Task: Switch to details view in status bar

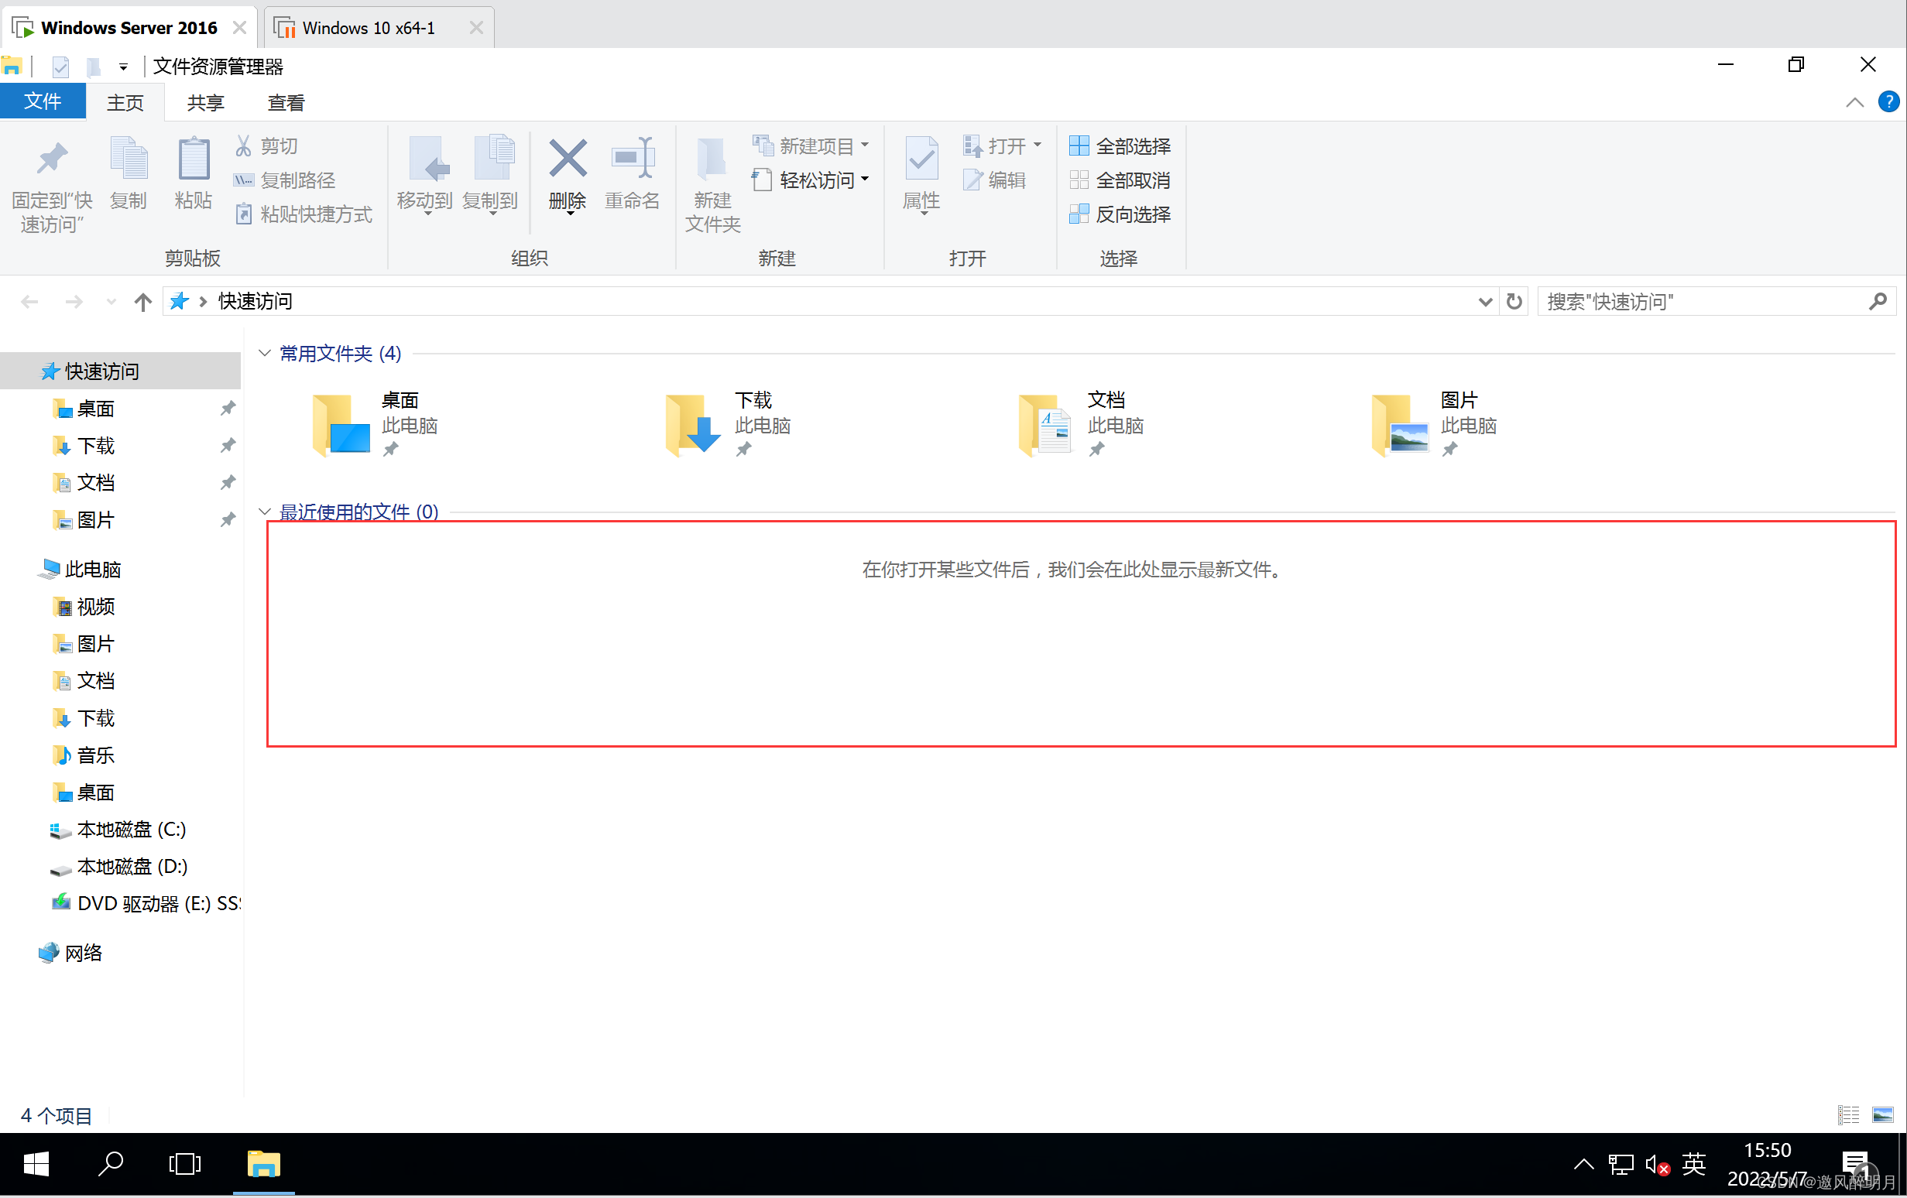Action: [x=1848, y=1115]
